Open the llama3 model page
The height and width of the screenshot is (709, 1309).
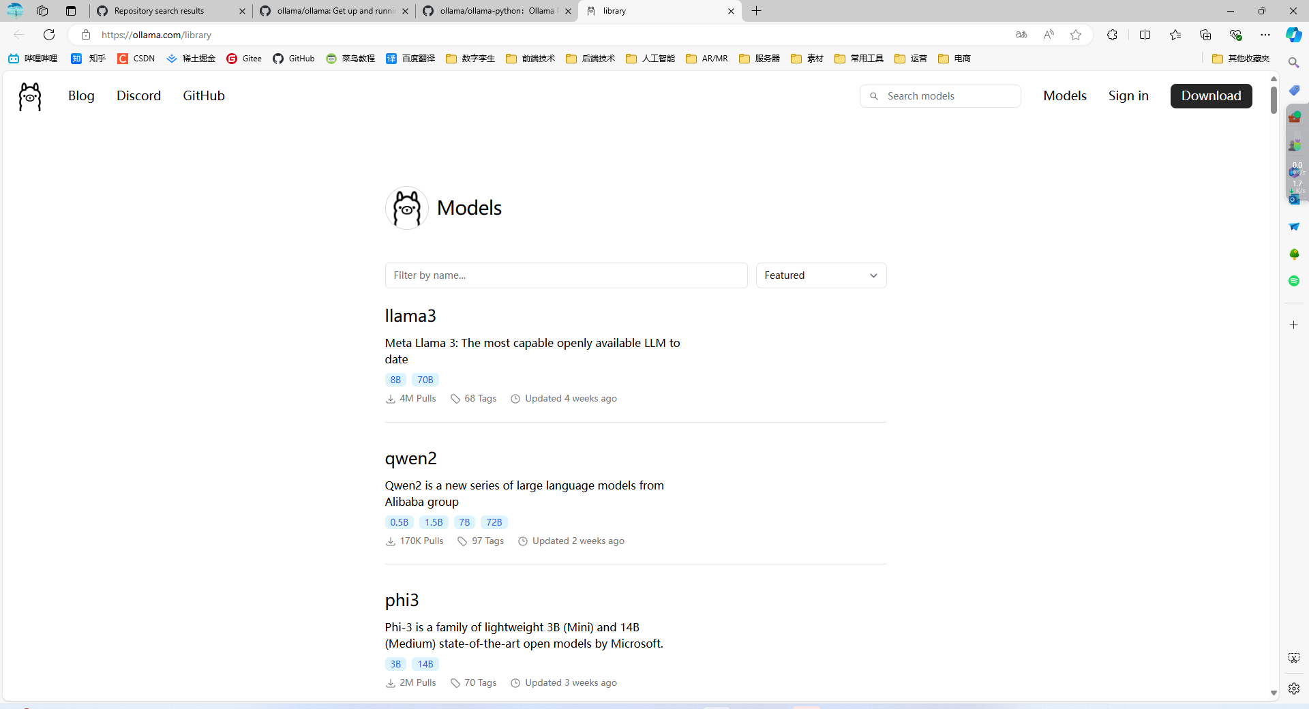point(410,316)
